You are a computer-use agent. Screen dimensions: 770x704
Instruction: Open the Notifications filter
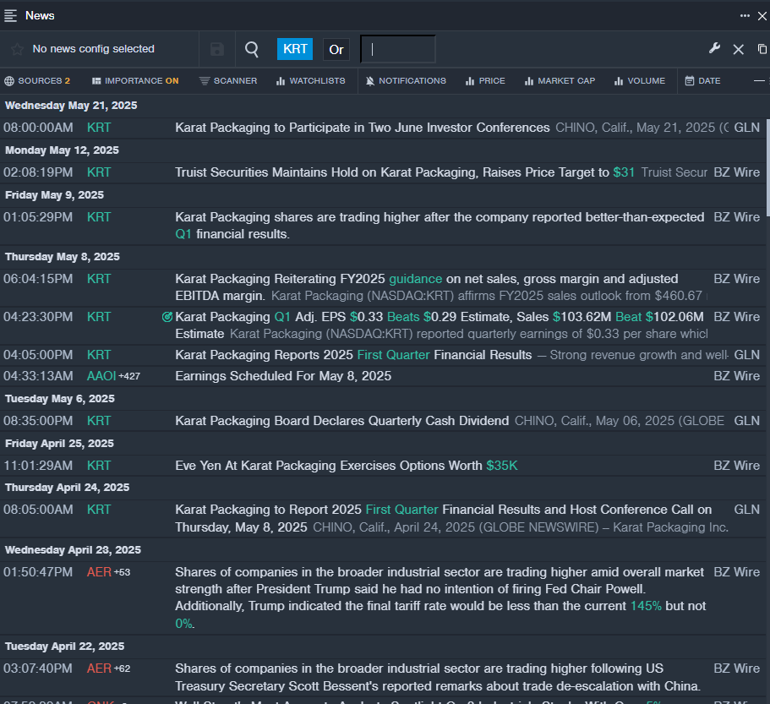coord(406,81)
